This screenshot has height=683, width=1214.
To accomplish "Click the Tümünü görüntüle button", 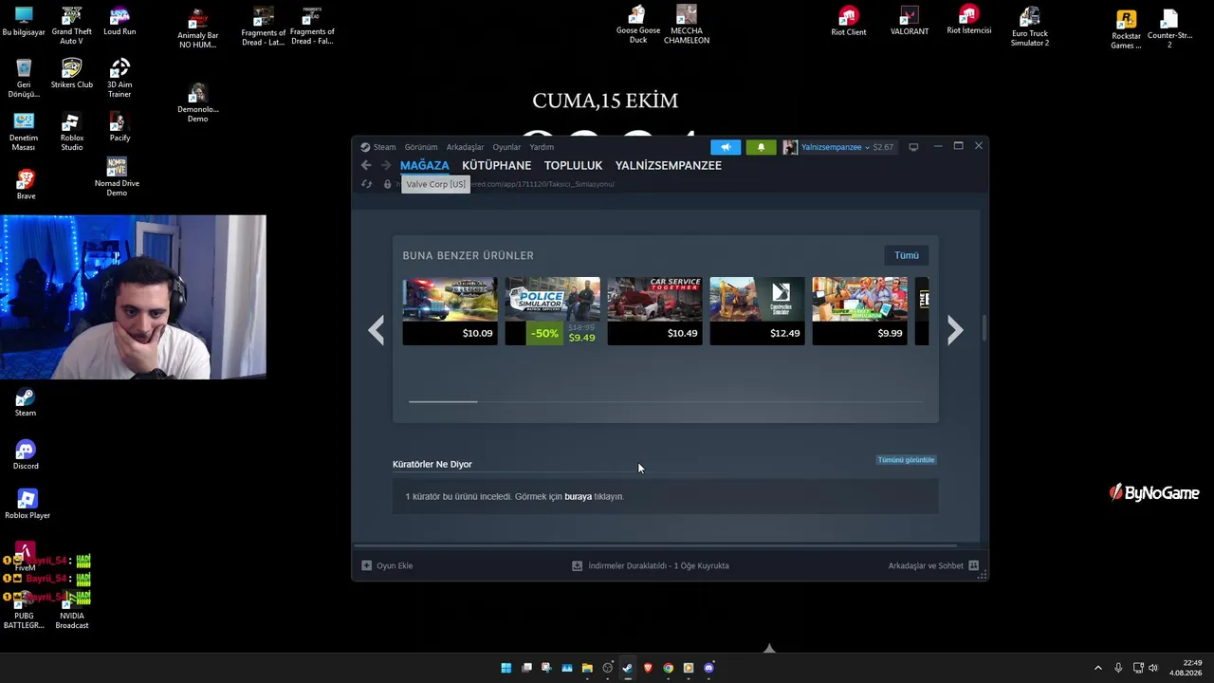I will (x=907, y=460).
